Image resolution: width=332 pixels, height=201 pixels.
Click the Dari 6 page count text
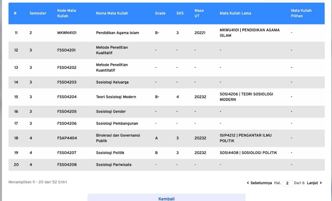[299, 183]
